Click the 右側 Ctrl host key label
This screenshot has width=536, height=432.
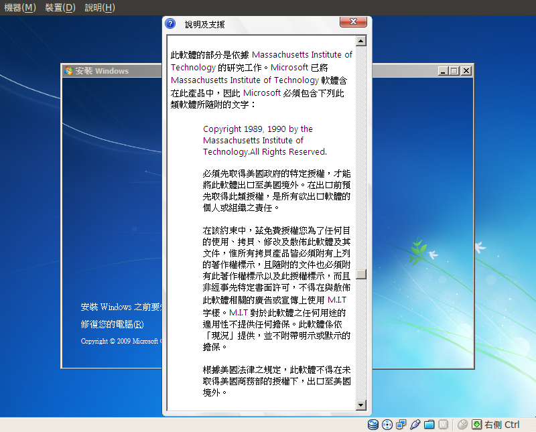(502, 425)
